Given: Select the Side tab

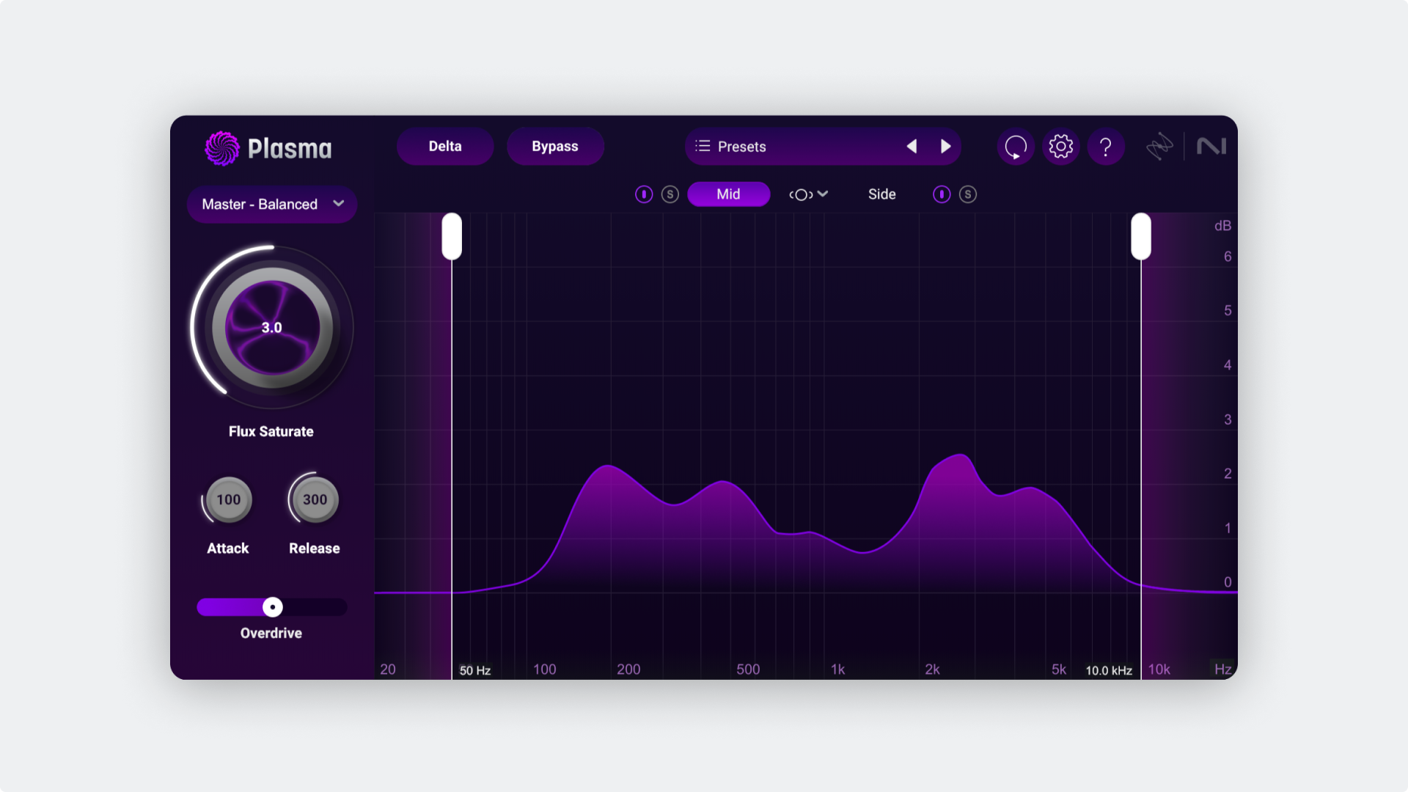Looking at the screenshot, I should [x=881, y=194].
